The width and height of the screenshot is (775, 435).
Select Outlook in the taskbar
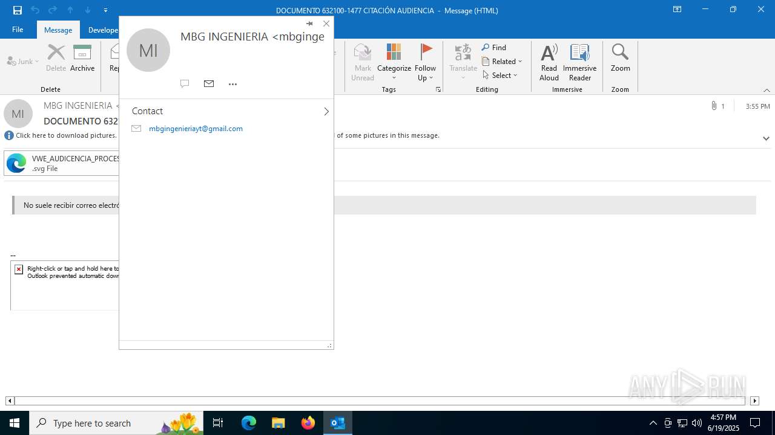[x=338, y=423]
